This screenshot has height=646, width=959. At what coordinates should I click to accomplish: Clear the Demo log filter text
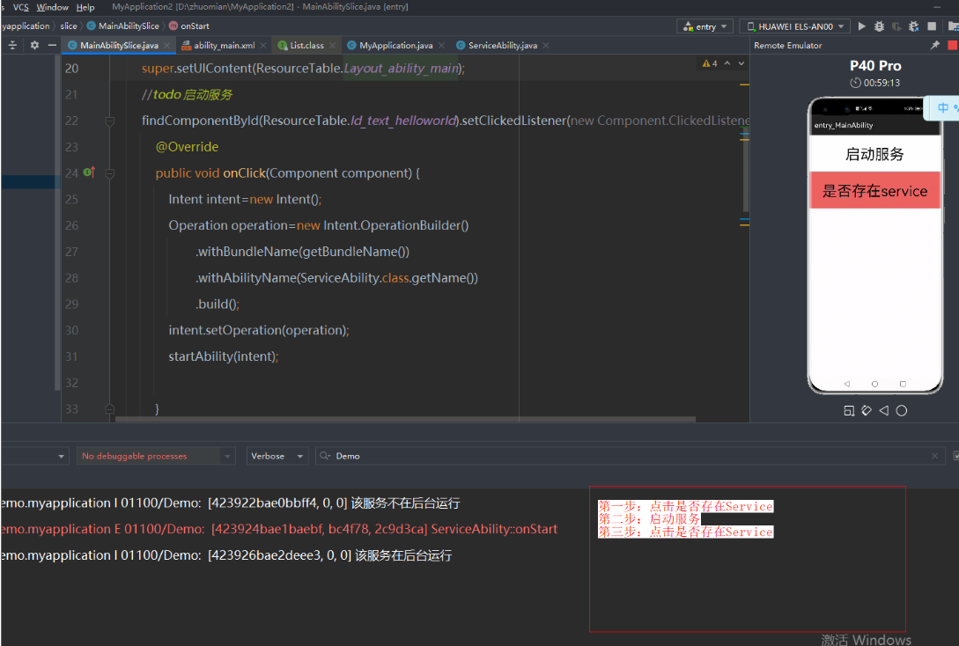[x=934, y=456]
